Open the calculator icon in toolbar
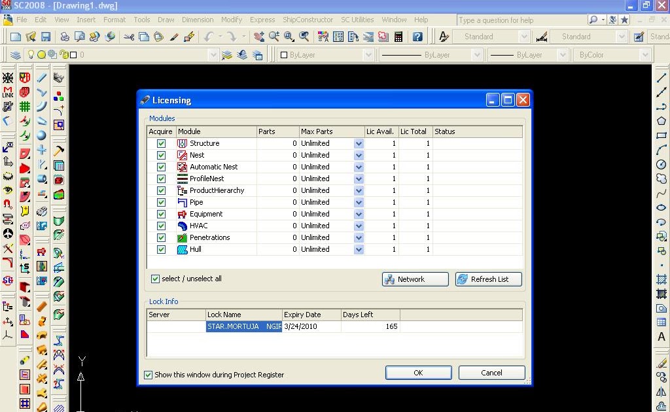 point(398,37)
